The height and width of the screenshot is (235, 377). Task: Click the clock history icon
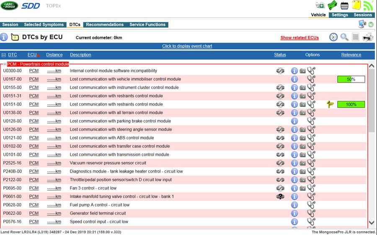[333, 37]
